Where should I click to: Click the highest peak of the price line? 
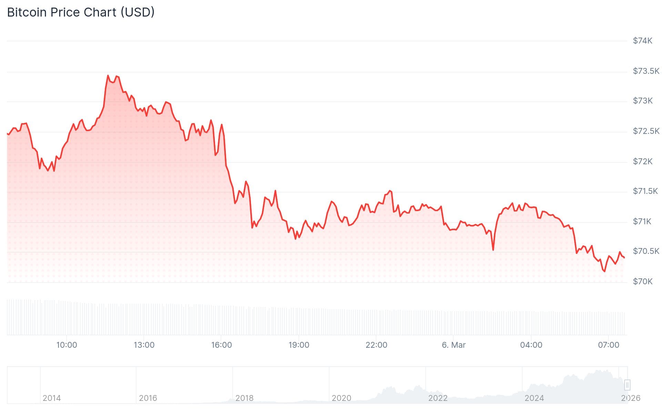point(108,76)
